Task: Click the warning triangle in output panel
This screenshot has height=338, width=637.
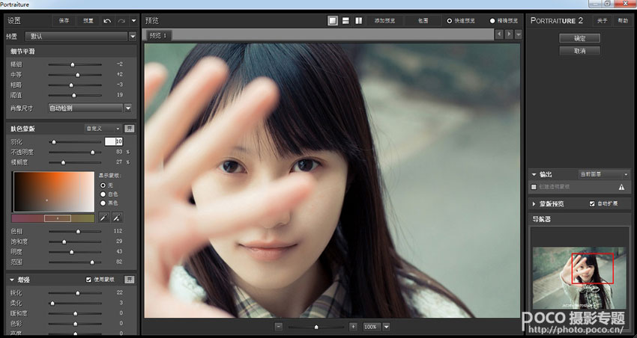Action: [x=621, y=187]
